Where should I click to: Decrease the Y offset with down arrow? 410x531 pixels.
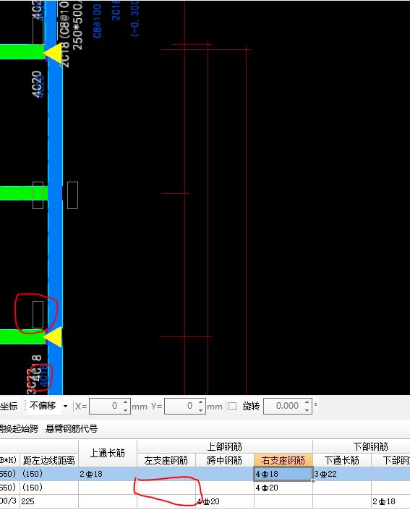[201, 409]
